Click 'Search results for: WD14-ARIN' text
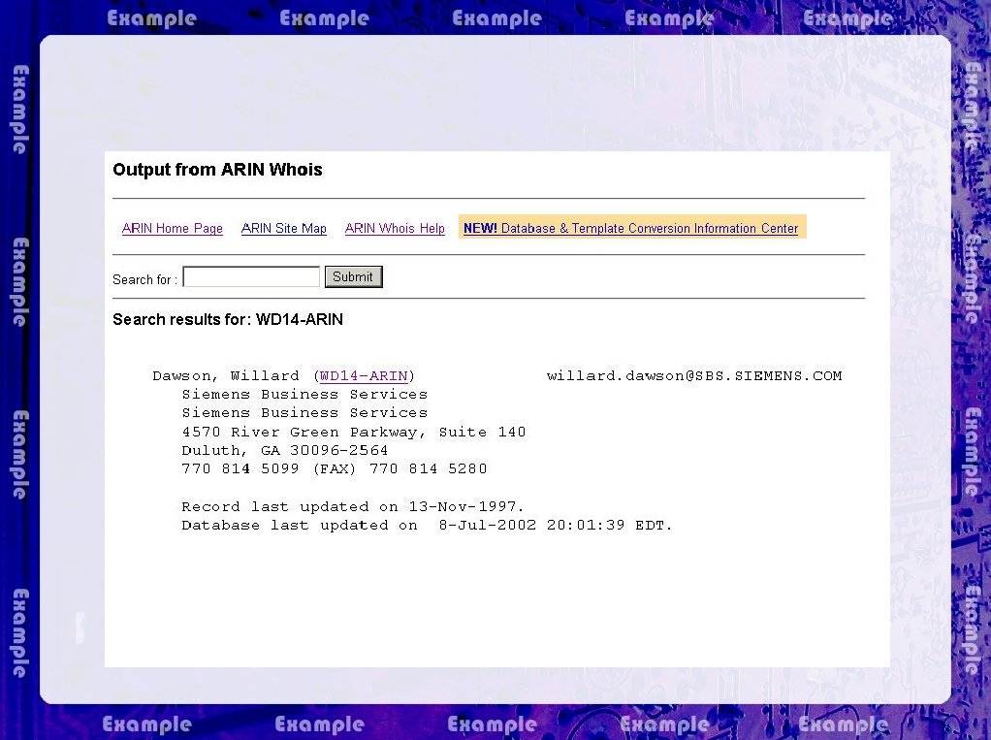 tap(228, 320)
